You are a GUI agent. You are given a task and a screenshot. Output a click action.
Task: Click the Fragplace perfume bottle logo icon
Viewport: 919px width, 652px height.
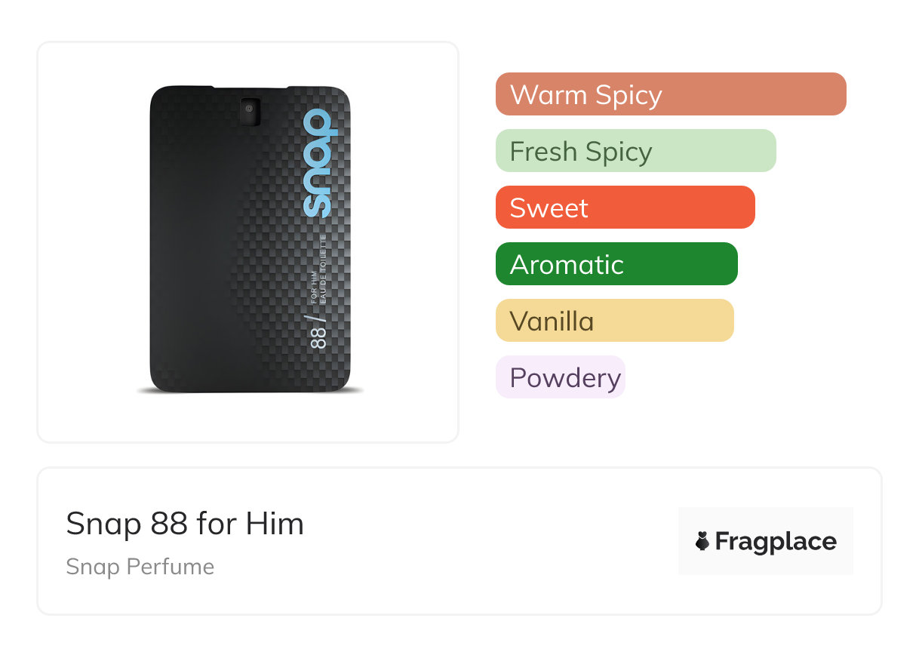(x=702, y=541)
